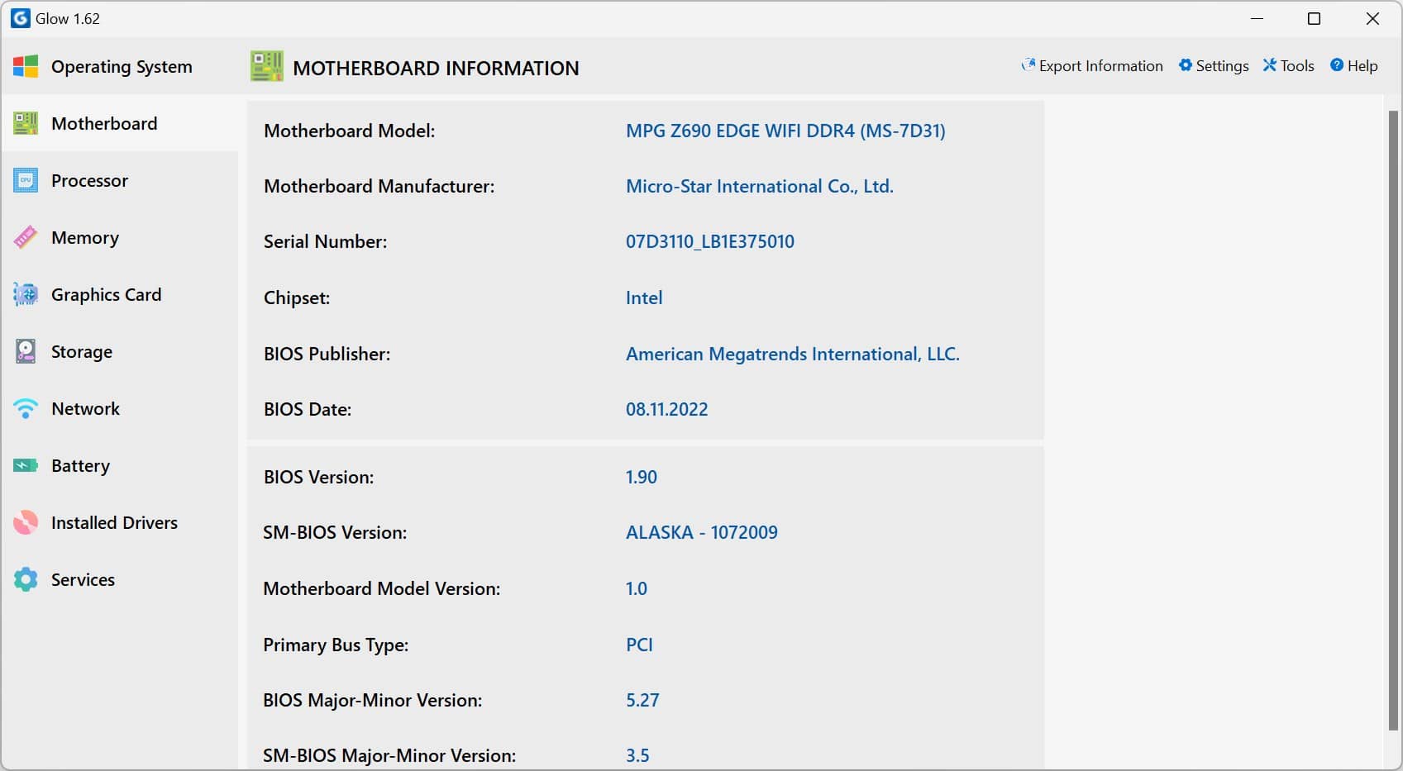The image size is (1403, 771).
Task: Open the Settings text link
Action: coord(1222,66)
